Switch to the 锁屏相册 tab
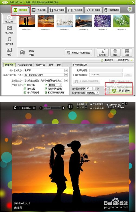 tap(39, 10)
